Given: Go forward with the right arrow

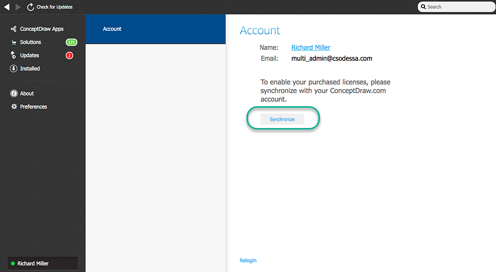Looking at the screenshot, I should 18,6.
